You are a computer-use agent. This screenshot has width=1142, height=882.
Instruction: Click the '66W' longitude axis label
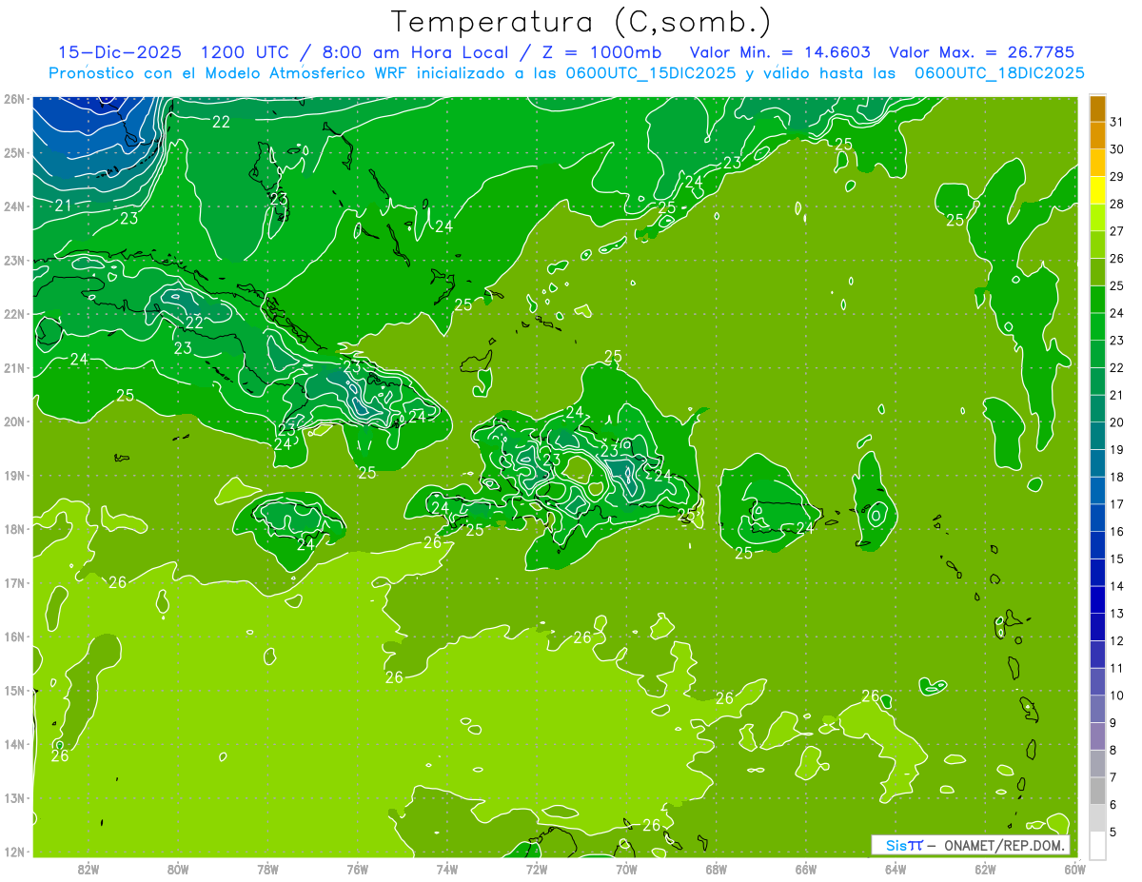(x=806, y=869)
